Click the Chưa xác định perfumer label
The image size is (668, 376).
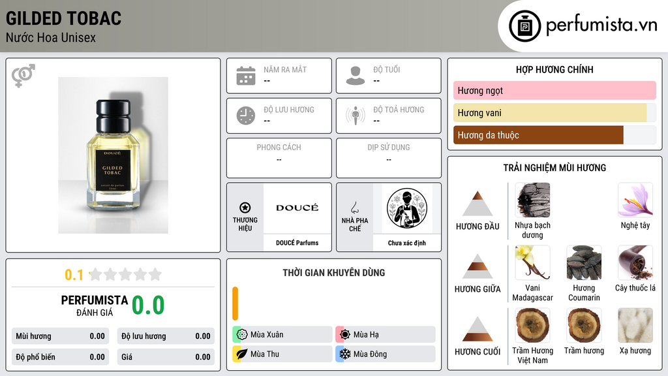point(407,243)
